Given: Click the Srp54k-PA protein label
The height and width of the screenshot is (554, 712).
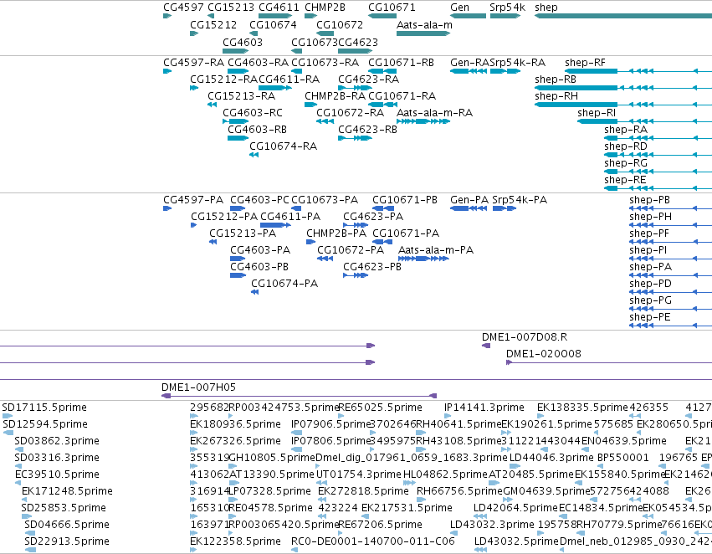Looking at the screenshot, I should pos(520,200).
